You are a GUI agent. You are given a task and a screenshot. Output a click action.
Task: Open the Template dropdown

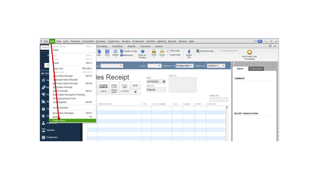pos(223,66)
